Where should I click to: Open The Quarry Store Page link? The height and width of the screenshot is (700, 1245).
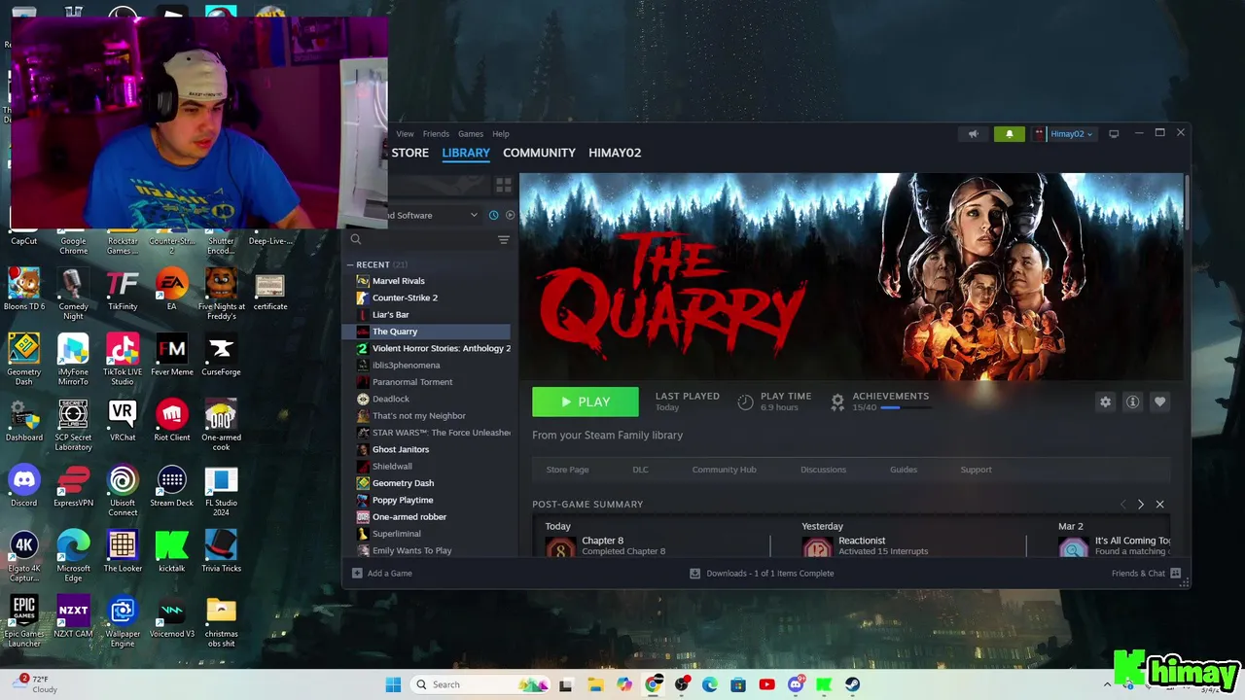[x=567, y=470]
